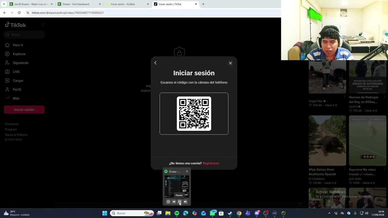Image resolution: width=388 pixels, height=218 pixels.
Task: Open File Explorer from the taskbar
Action: pos(168,213)
